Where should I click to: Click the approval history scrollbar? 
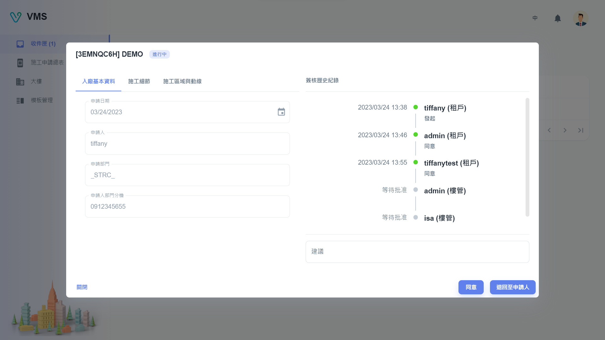pyautogui.click(x=527, y=157)
